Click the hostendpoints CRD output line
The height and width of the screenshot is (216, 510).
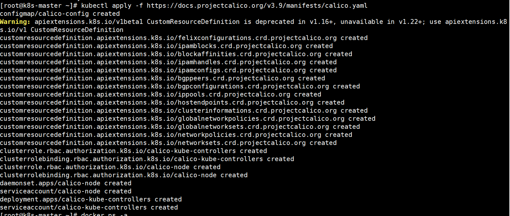click(172, 102)
